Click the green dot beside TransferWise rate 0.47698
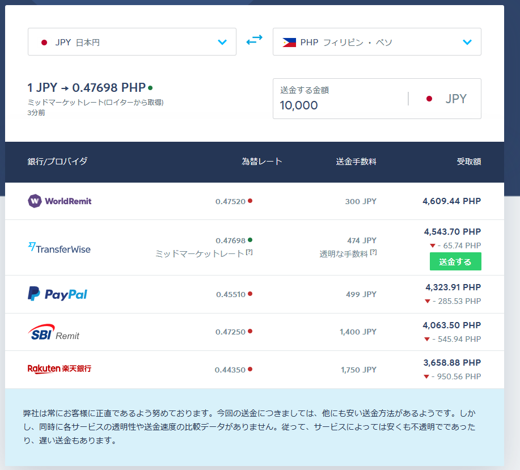Screen dimensions: 520x470 point(250,240)
